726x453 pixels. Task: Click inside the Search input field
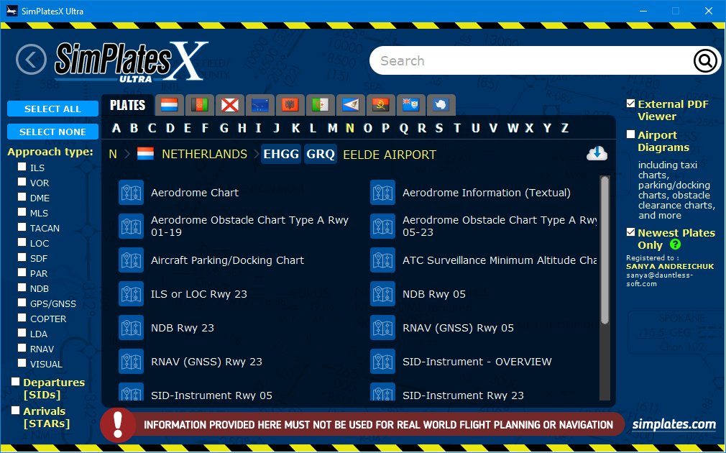(x=533, y=60)
